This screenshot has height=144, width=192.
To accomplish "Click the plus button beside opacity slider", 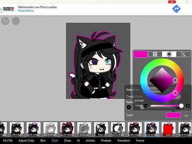I will tap(188, 106).
